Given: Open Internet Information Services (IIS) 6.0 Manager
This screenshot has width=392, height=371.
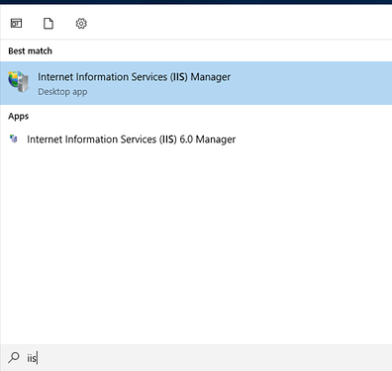Looking at the screenshot, I should [x=196, y=139].
